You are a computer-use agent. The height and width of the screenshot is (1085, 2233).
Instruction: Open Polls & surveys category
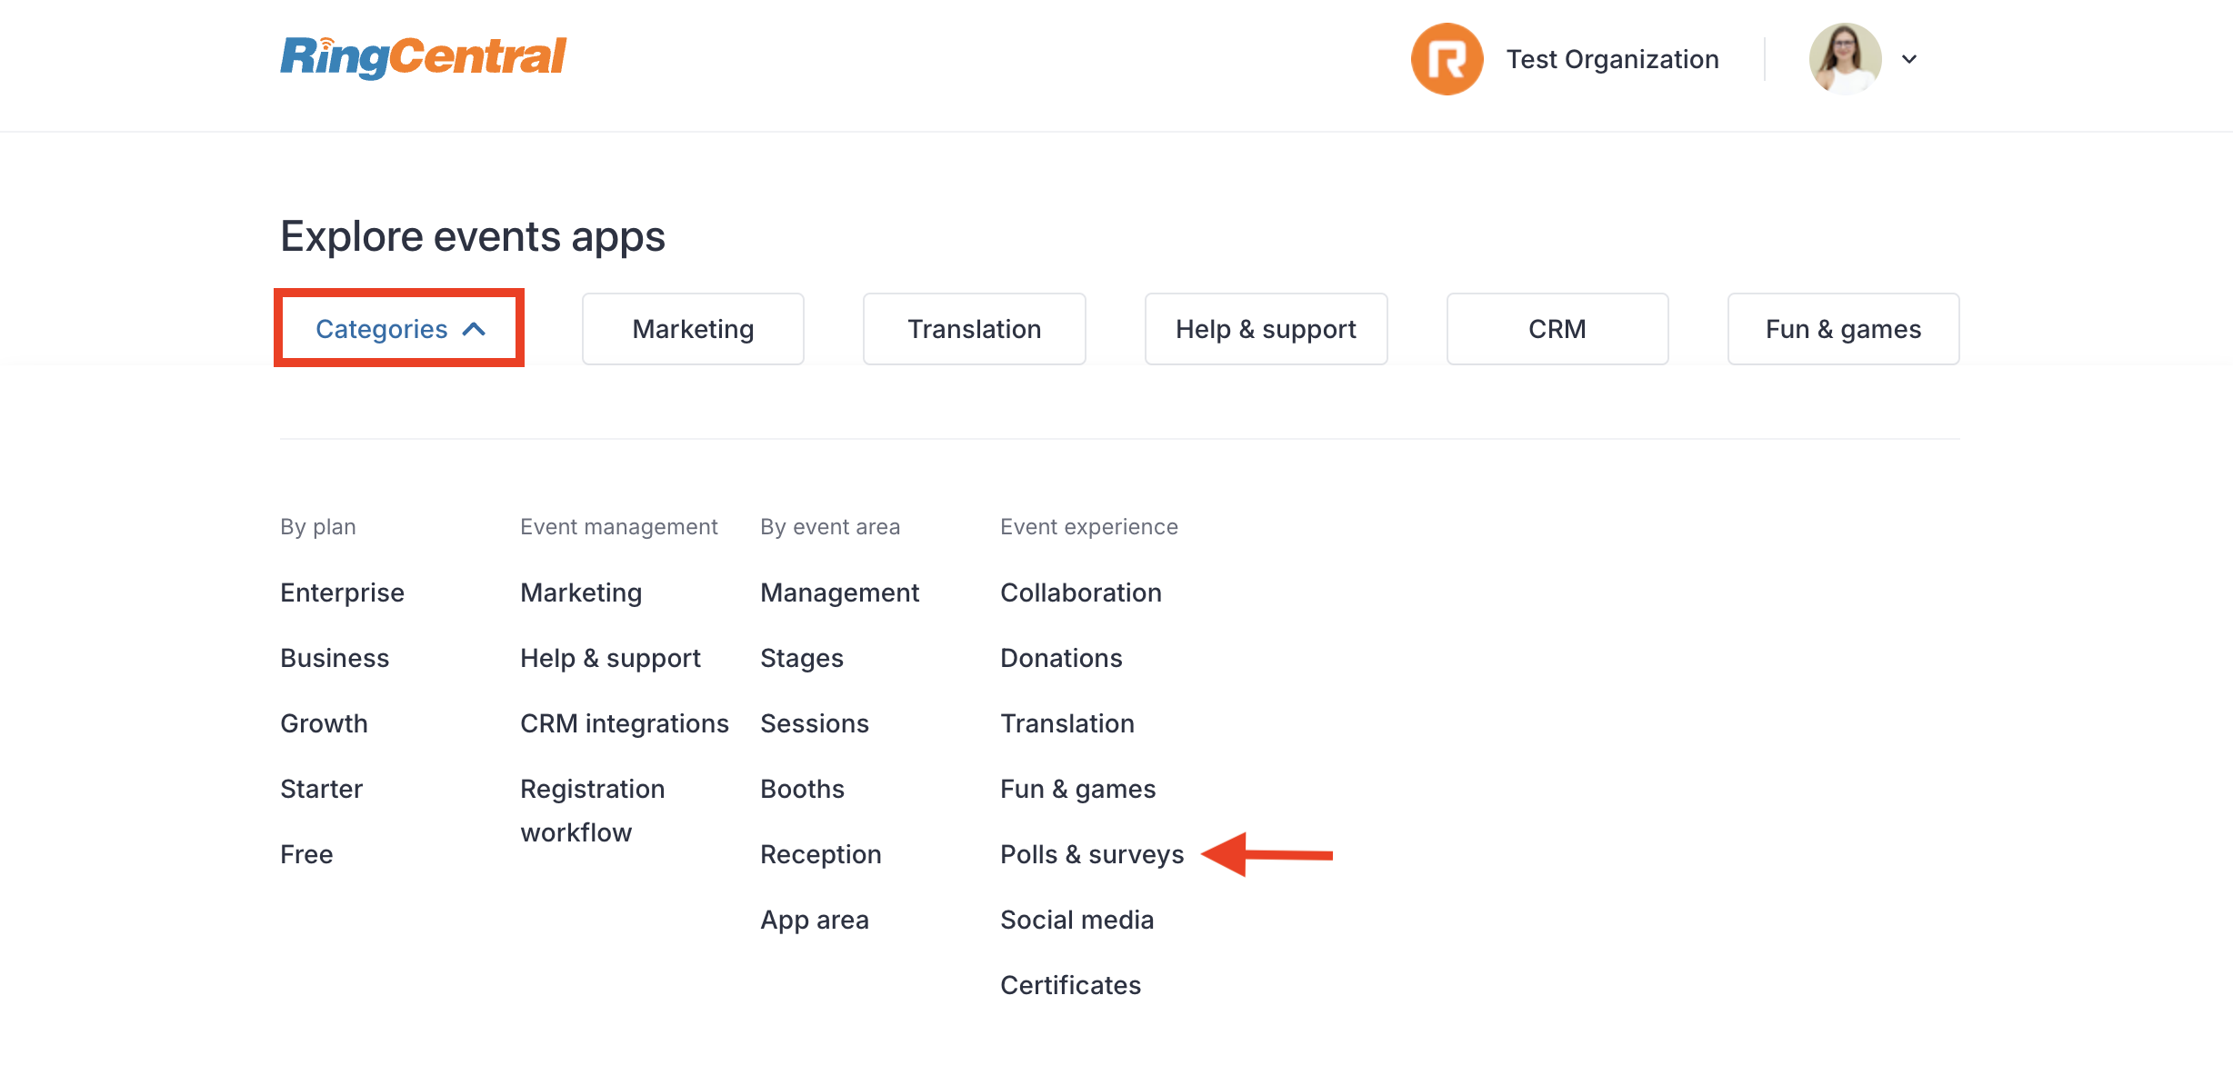tap(1092, 854)
